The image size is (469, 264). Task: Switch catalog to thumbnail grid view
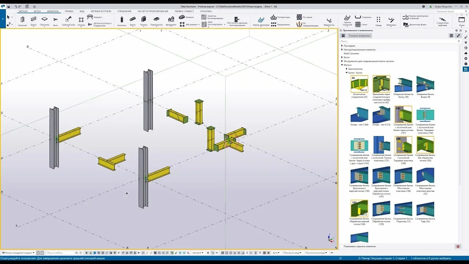point(343,36)
